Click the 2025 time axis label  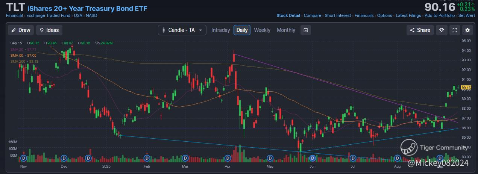[106, 166]
